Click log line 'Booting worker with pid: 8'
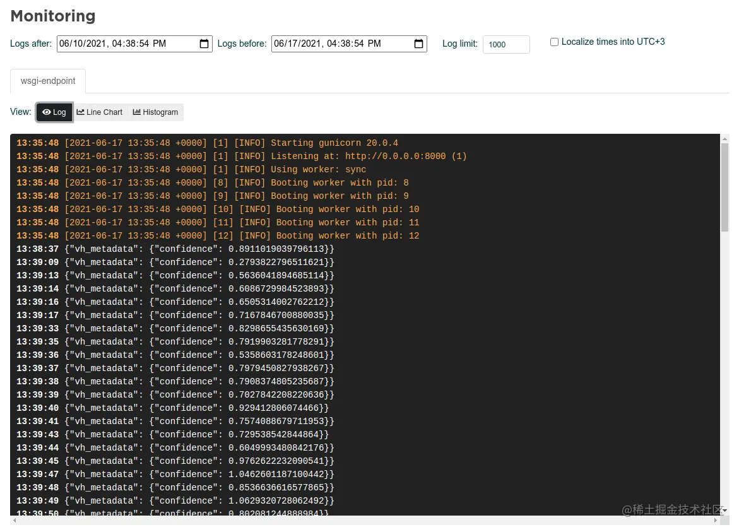The image size is (739, 532). click(213, 182)
